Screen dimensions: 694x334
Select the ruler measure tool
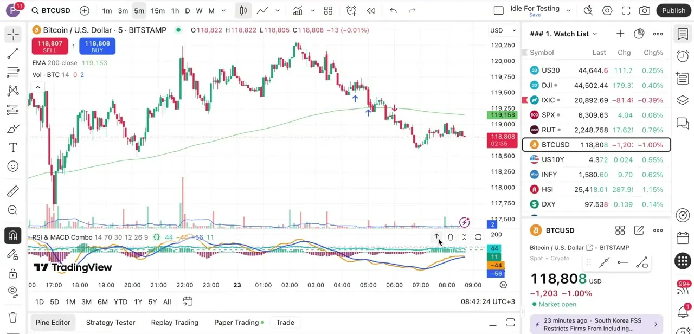[x=13, y=191]
